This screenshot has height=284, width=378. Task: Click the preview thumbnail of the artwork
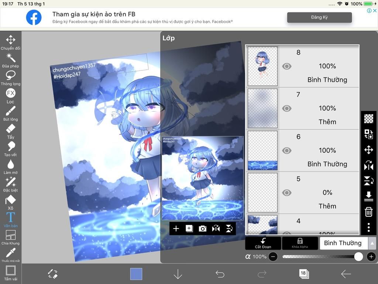pyautogui.click(x=203, y=178)
